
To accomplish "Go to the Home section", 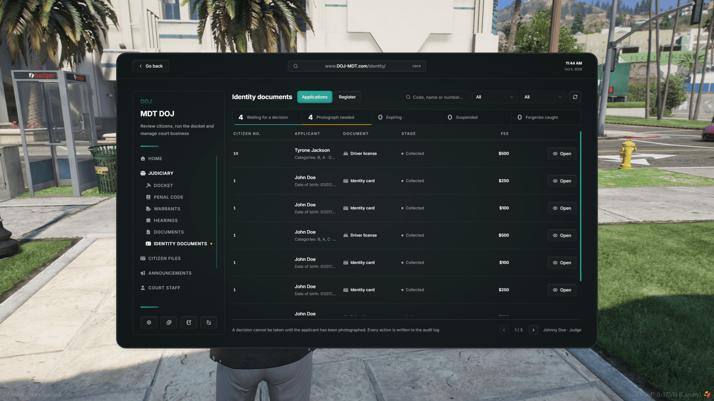I will (x=151, y=158).
